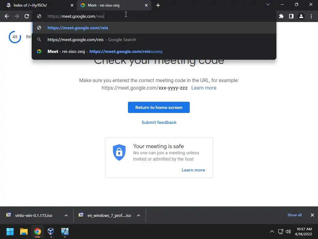318x239 pixels.
Task: Expand options for virtio-win-0.1.173.iso download
Action: pyautogui.click(x=66, y=215)
